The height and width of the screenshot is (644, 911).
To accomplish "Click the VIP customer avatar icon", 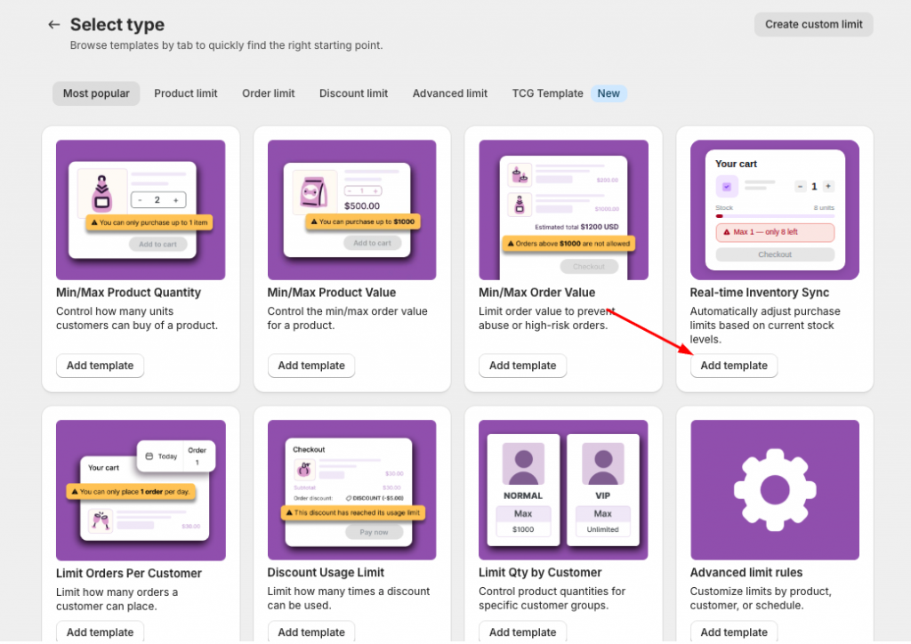I will click(602, 464).
